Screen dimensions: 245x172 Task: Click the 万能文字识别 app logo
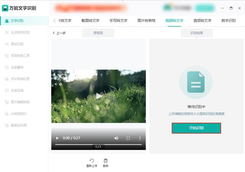pyautogui.click(x=5, y=8)
